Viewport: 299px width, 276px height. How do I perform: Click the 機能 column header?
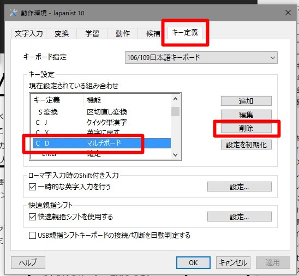[127, 100]
